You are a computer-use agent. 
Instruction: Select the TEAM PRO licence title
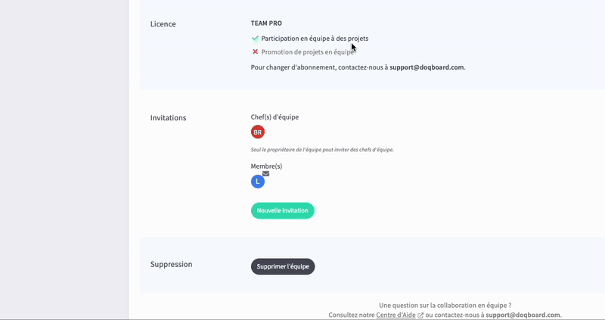[x=266, y=23]
